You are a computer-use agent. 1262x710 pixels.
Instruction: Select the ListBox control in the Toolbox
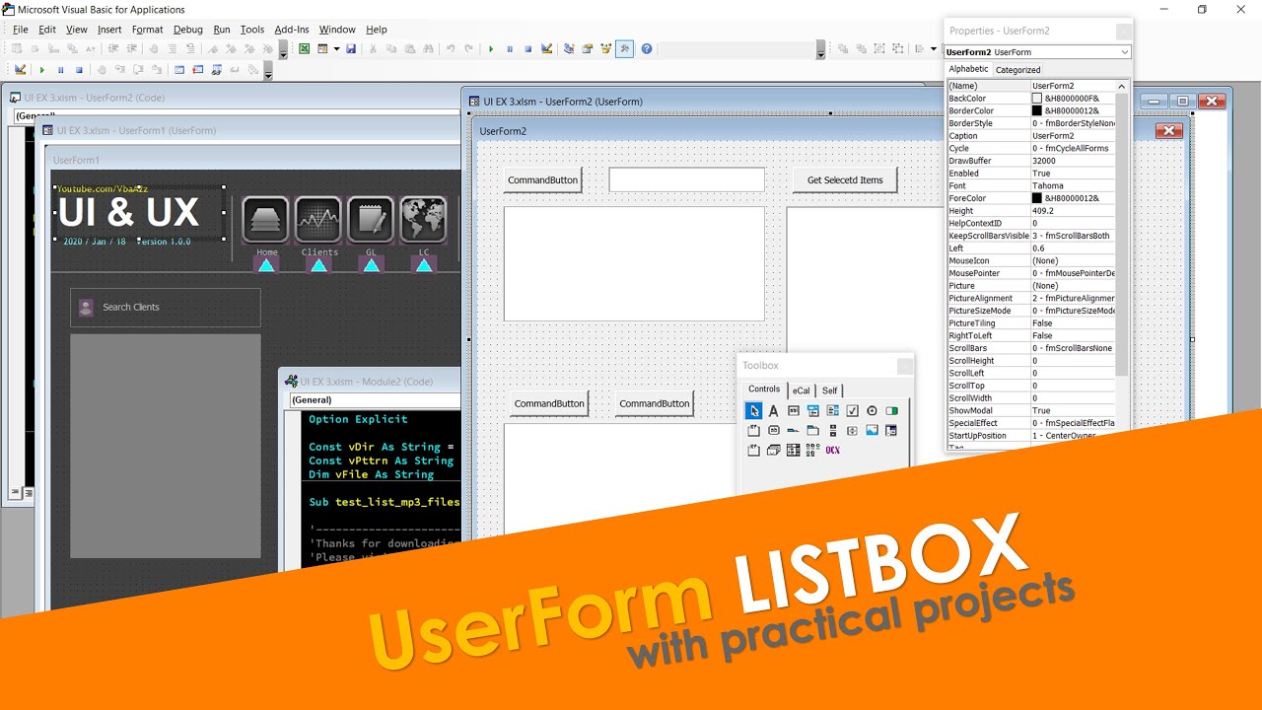coord(833,411)
